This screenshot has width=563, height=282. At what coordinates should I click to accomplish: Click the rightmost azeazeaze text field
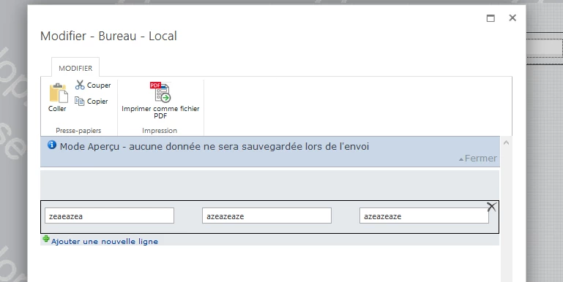(424, 216)
